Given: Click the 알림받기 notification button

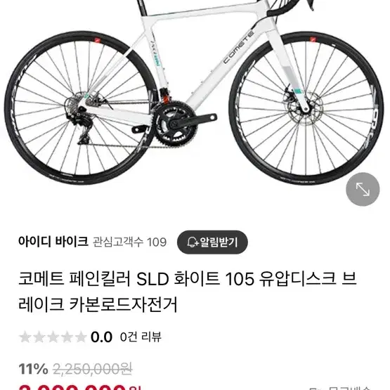Looking at the screenshot, I should (212, 242).
